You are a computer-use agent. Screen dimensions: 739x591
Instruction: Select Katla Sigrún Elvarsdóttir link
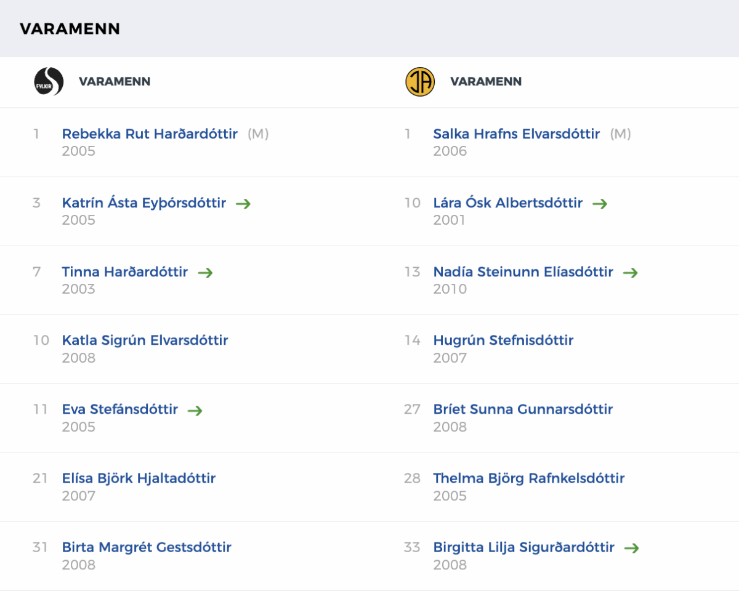tap(145, 340)
